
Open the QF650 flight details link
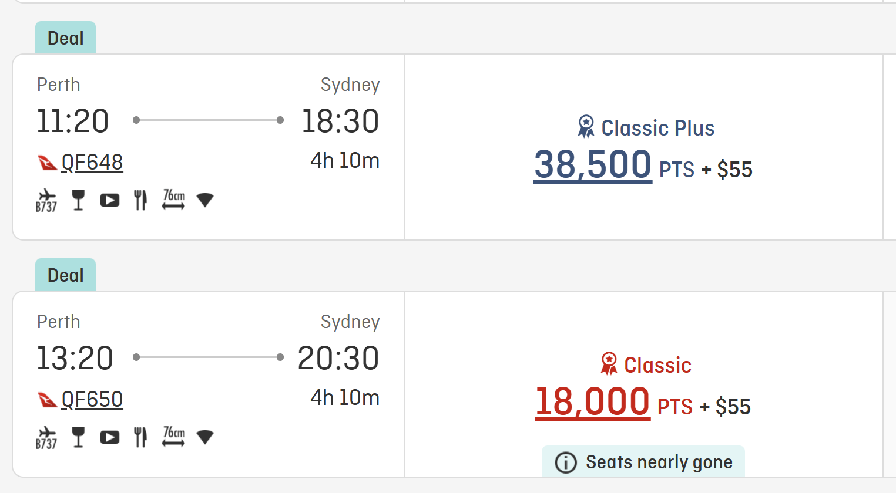[x=92, y=400]
